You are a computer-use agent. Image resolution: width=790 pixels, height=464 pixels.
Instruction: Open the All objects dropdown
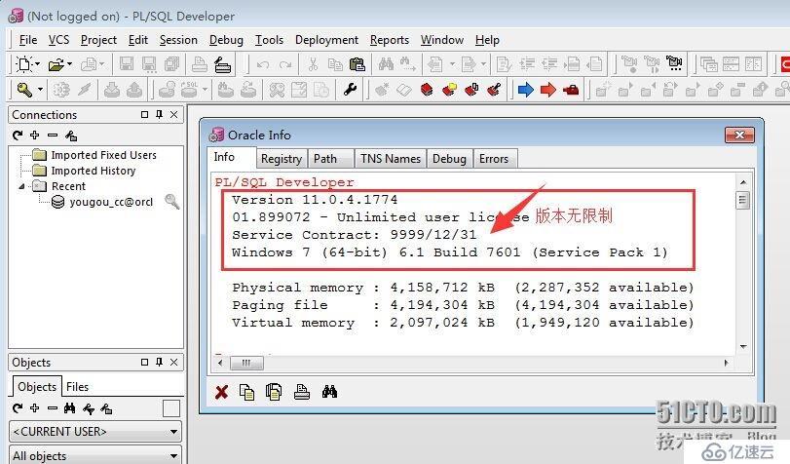click(x=95, y=455)
